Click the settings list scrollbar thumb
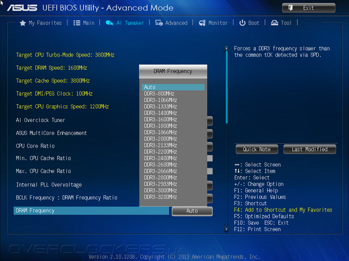349x261 pixels. 227,87
